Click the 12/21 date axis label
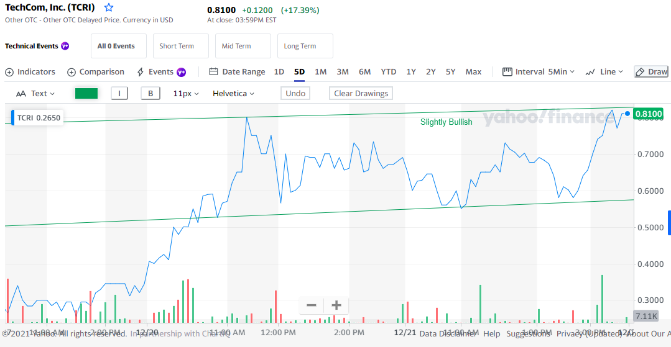This screenshot has height=347, width=671. tap(405, 331)
